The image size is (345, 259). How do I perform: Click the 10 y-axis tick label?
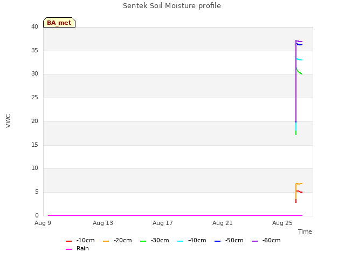pos(34,168)
